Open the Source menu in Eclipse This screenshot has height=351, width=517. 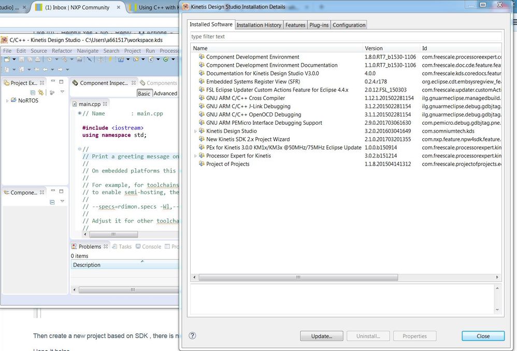coord(38,51)
